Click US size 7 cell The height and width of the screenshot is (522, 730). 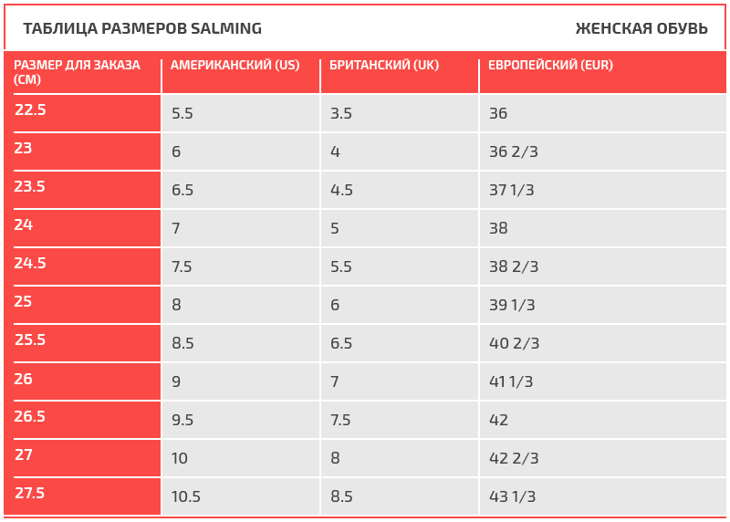coord(176,228)
